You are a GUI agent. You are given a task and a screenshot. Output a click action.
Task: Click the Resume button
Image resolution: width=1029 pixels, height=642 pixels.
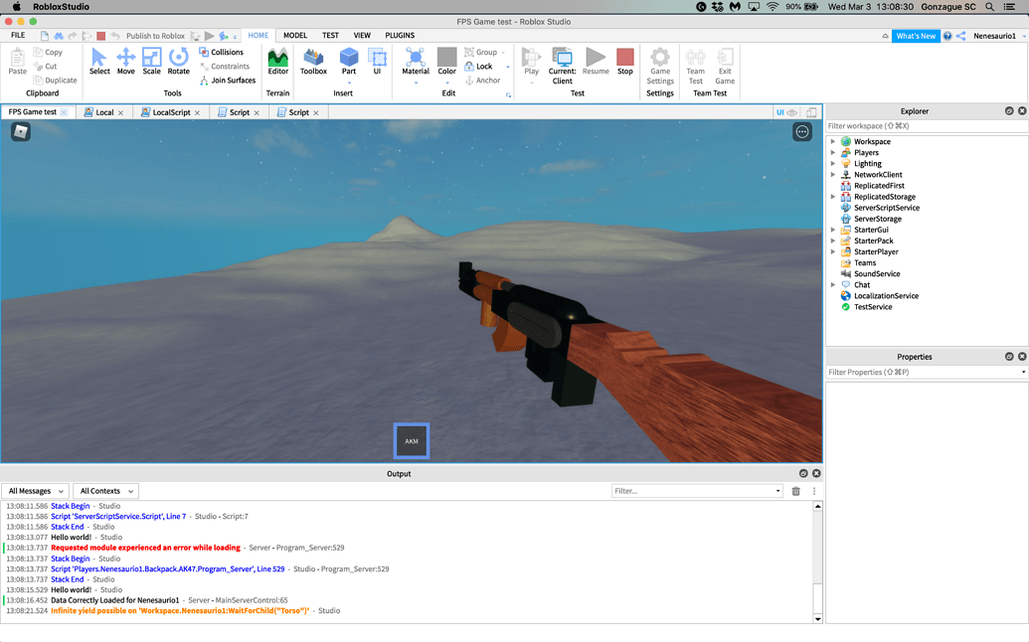coord(596,61)
